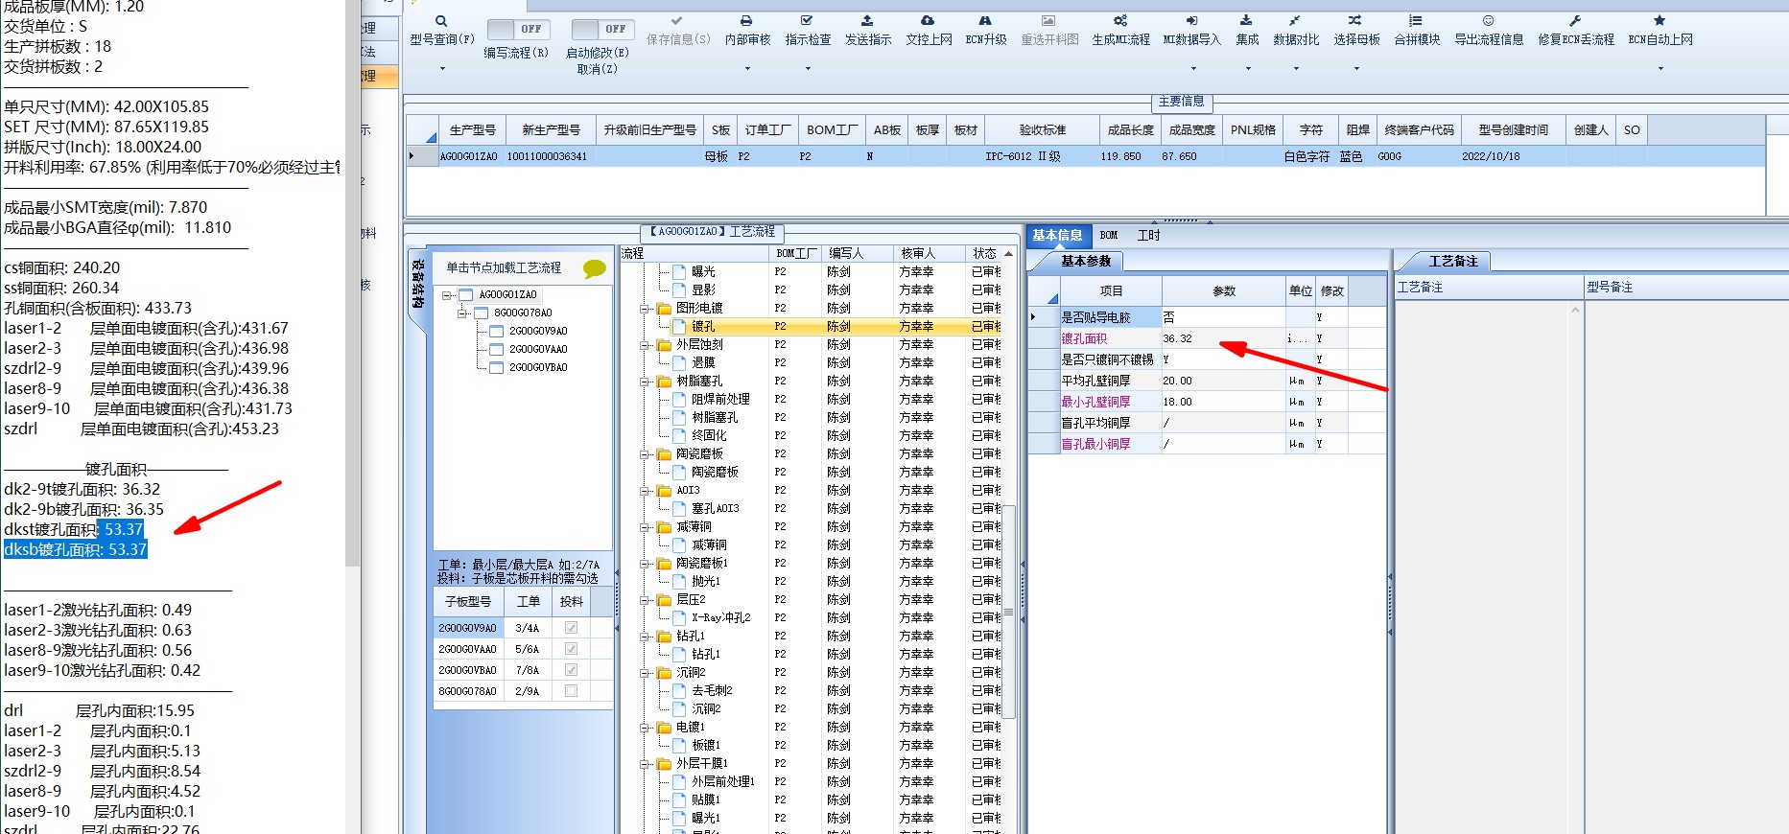Click the 子板型号 column header
The width and height of the screenshot is (1789, 834).
[468, 602]
